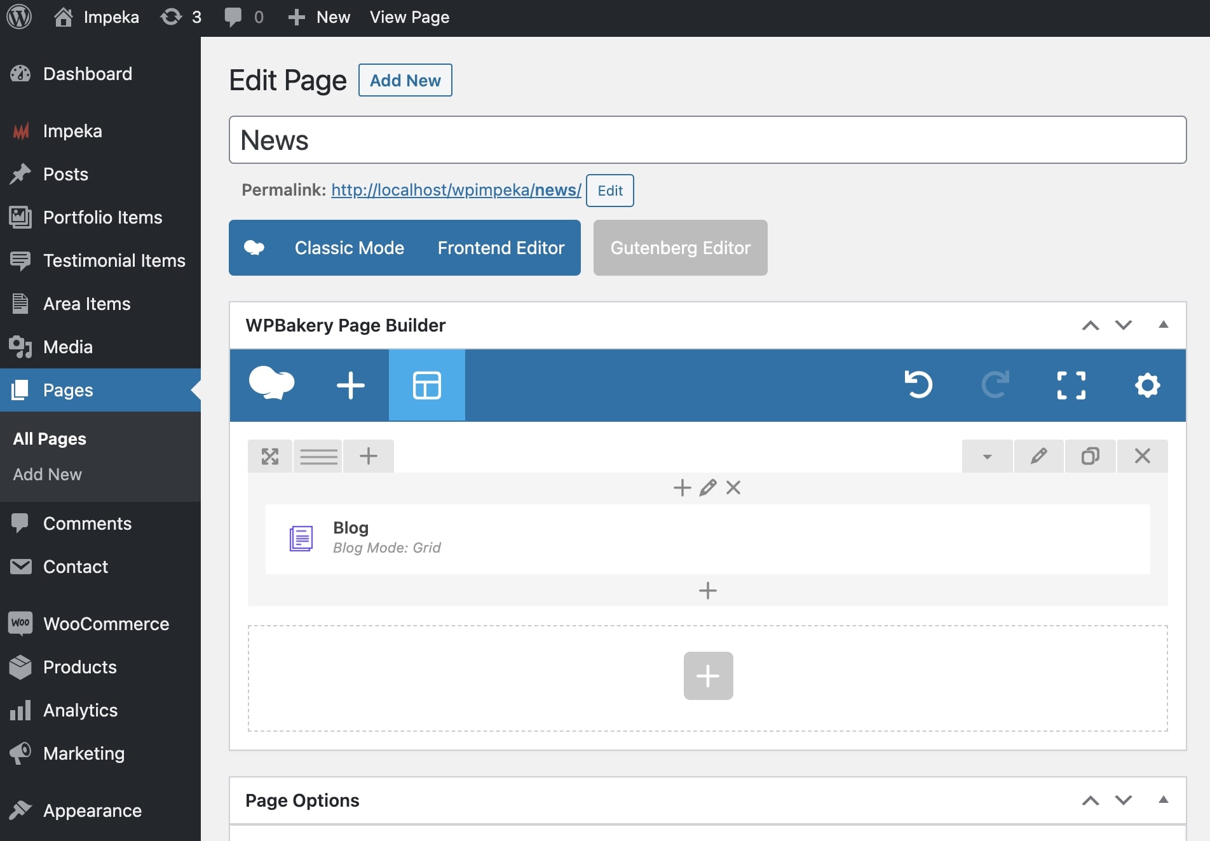Screen dimensions: 1210x841
Task: Open the Appearance menu in sidebar
Action: coord(92,811)
